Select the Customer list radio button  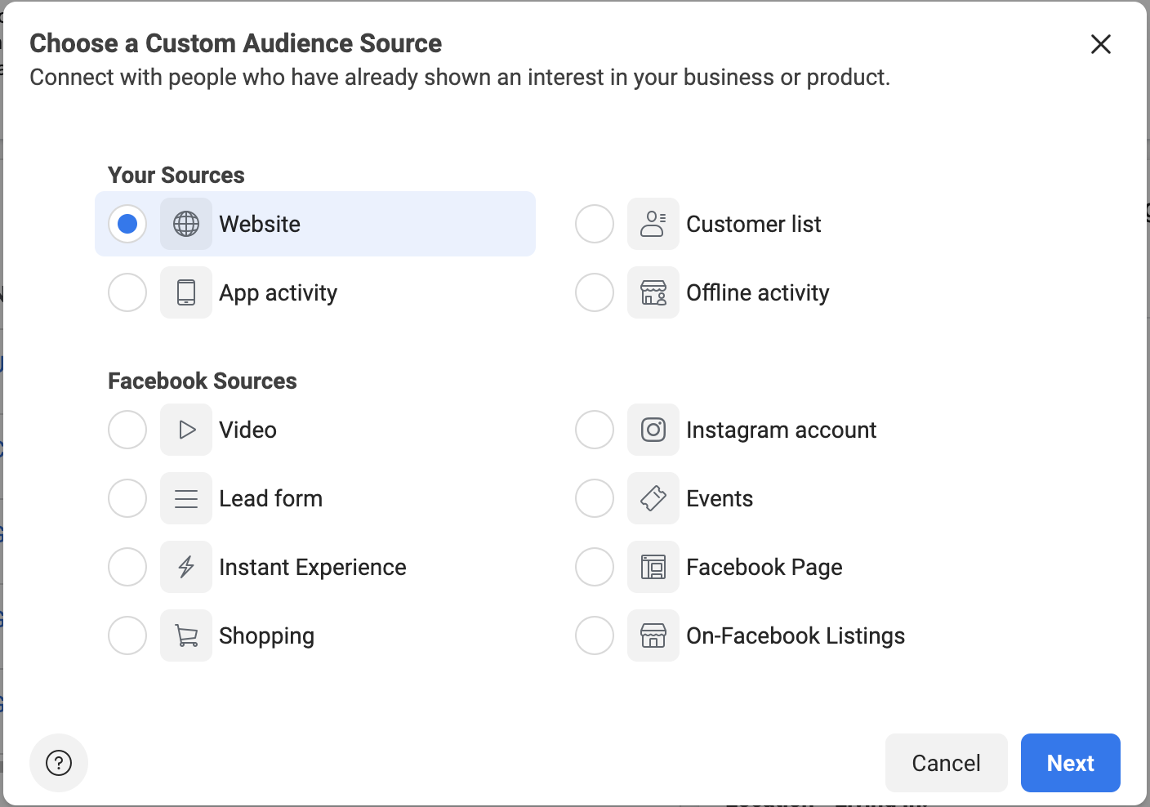[x=595, y=224]
